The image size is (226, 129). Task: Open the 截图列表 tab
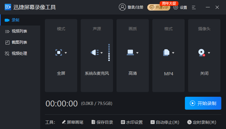point(20,42)
